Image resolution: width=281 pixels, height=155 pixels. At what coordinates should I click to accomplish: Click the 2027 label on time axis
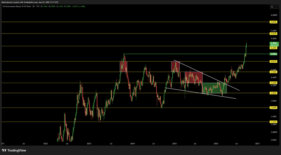tap(257, 143)
